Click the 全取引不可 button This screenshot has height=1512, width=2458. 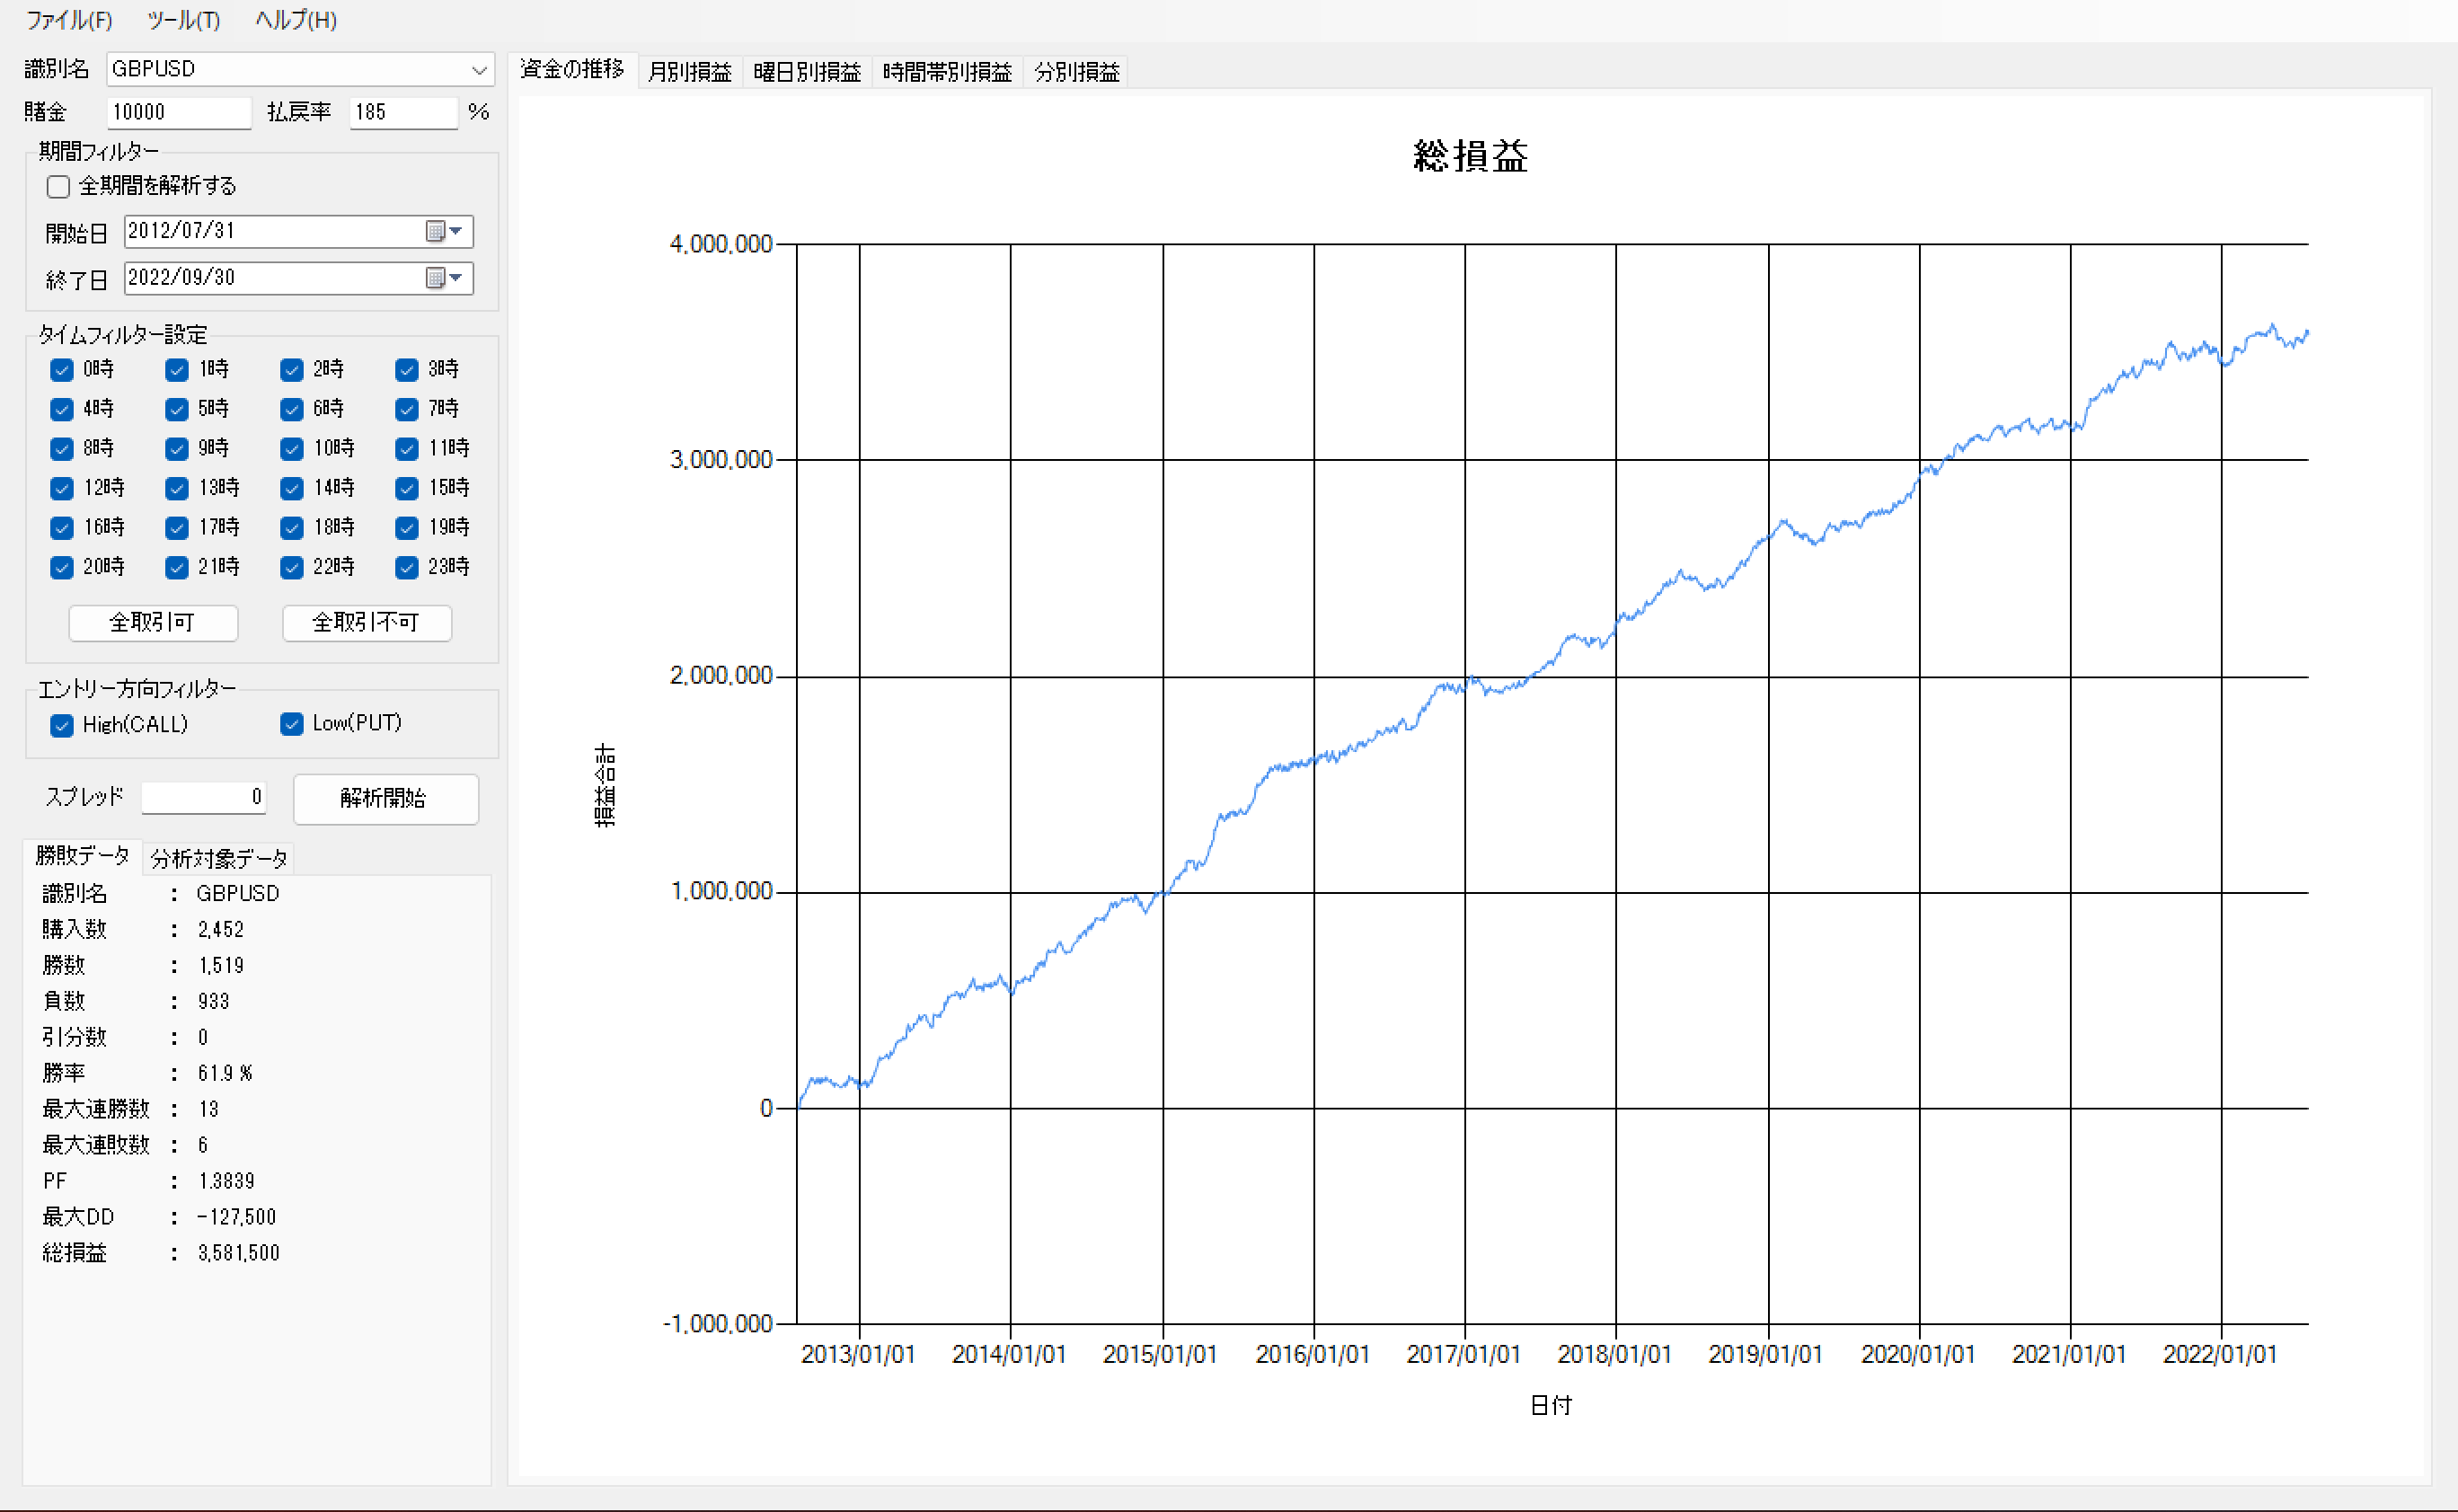[x=367, y=623]
